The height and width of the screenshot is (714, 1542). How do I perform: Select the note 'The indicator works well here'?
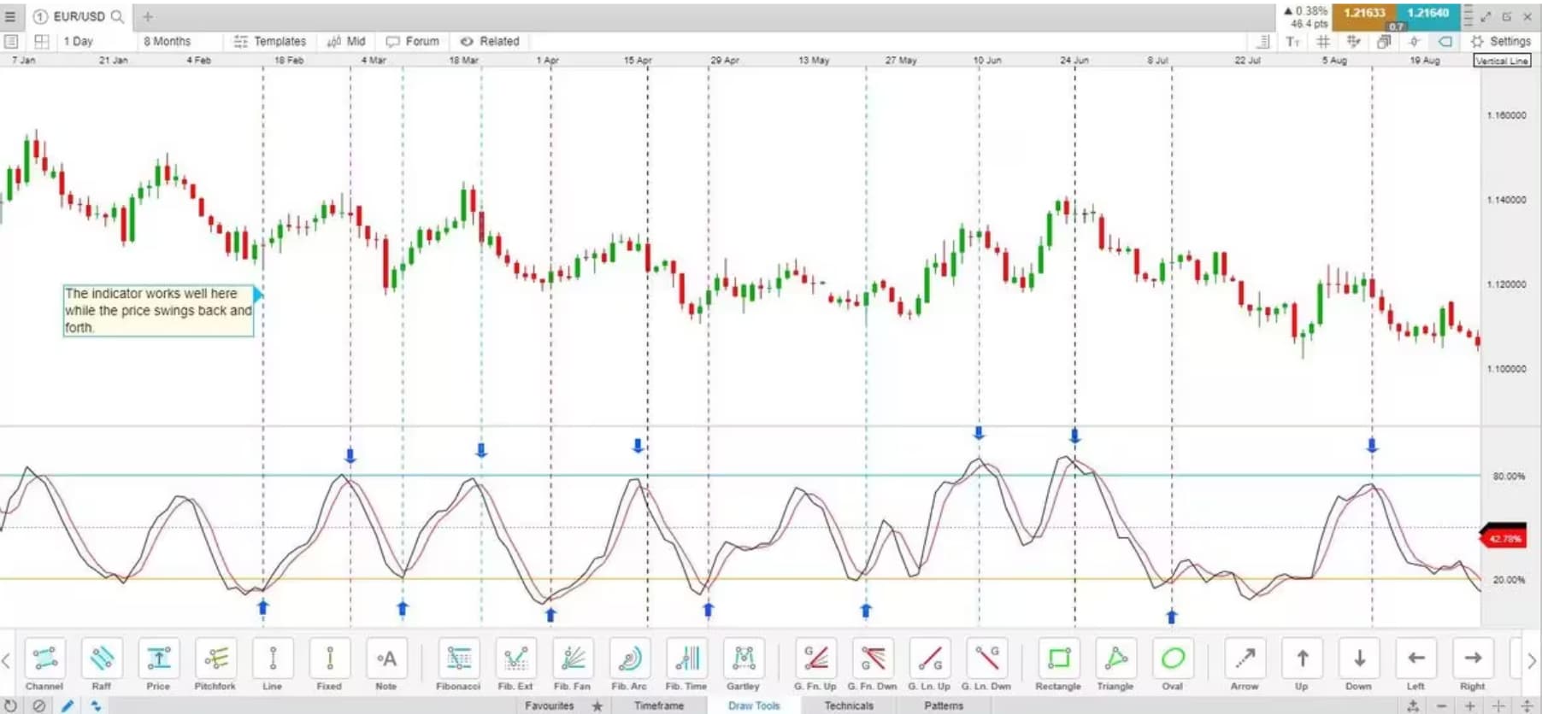[159, 310]
